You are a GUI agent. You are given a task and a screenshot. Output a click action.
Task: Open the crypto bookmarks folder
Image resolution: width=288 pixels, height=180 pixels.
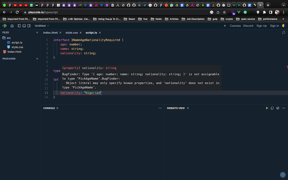point(227,19)
